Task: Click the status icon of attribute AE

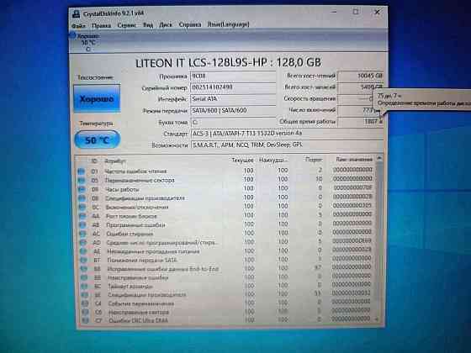Action: coord(84,251)
